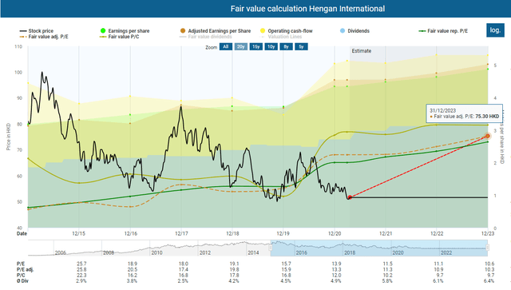This screenshot has height=290, width=511.
Task: Toggle Fair value rep. P/E series
Action: tap(443, 30)
